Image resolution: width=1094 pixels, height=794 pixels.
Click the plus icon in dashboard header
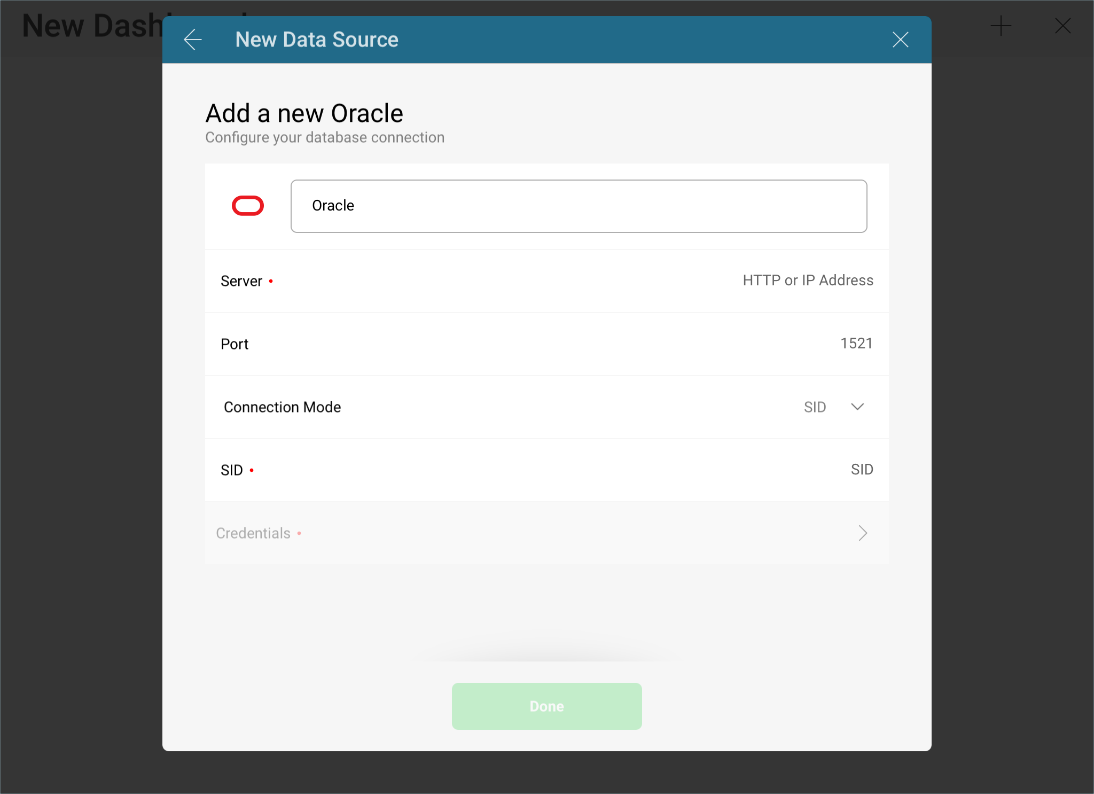(1001, 26)
